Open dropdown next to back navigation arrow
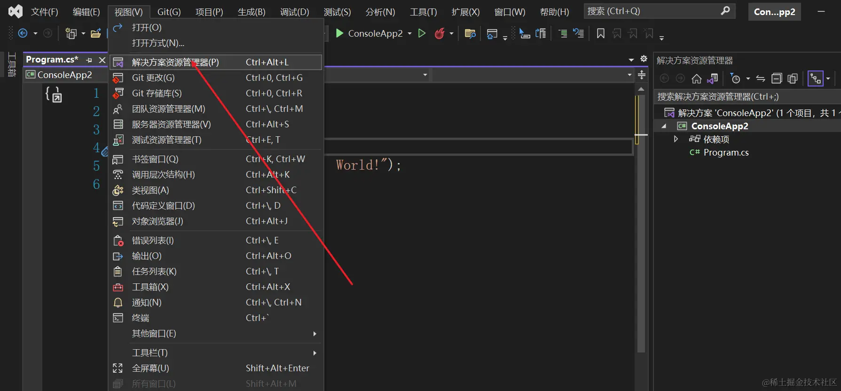 tap(35, 34)
